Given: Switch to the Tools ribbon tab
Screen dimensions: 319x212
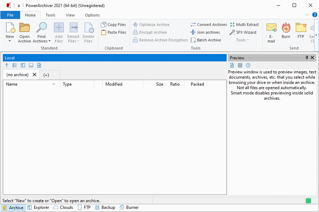Looking at the screenshot, I should coord(50,15).
